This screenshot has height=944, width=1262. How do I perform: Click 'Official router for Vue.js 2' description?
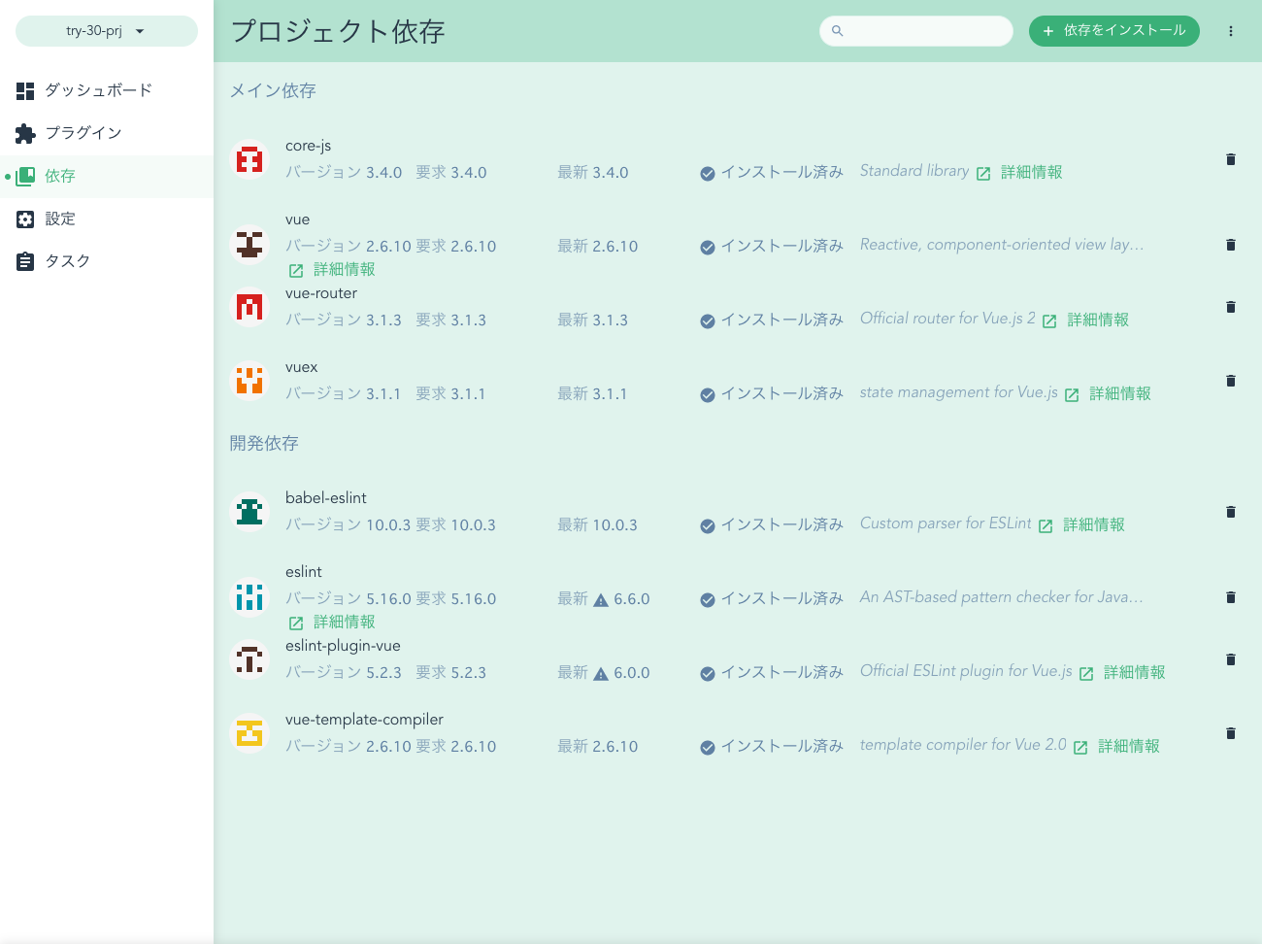pyautogui.click(x=947, y=319)
